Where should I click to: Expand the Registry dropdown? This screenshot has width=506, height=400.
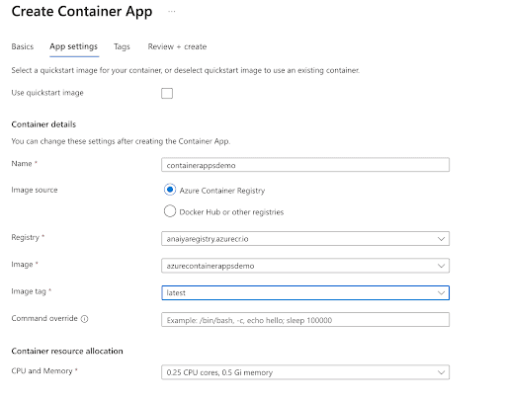pyautogui.click(x=305, y=239)
